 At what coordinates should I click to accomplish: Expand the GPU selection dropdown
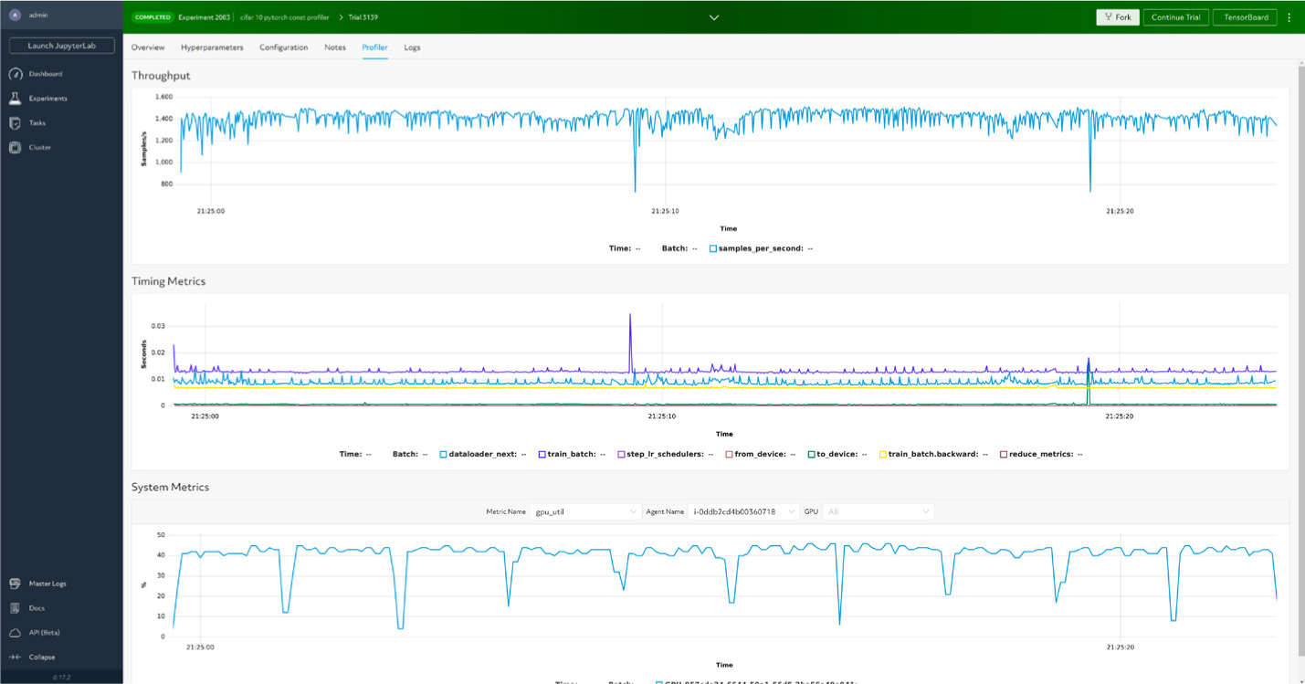tap(878, 511)
